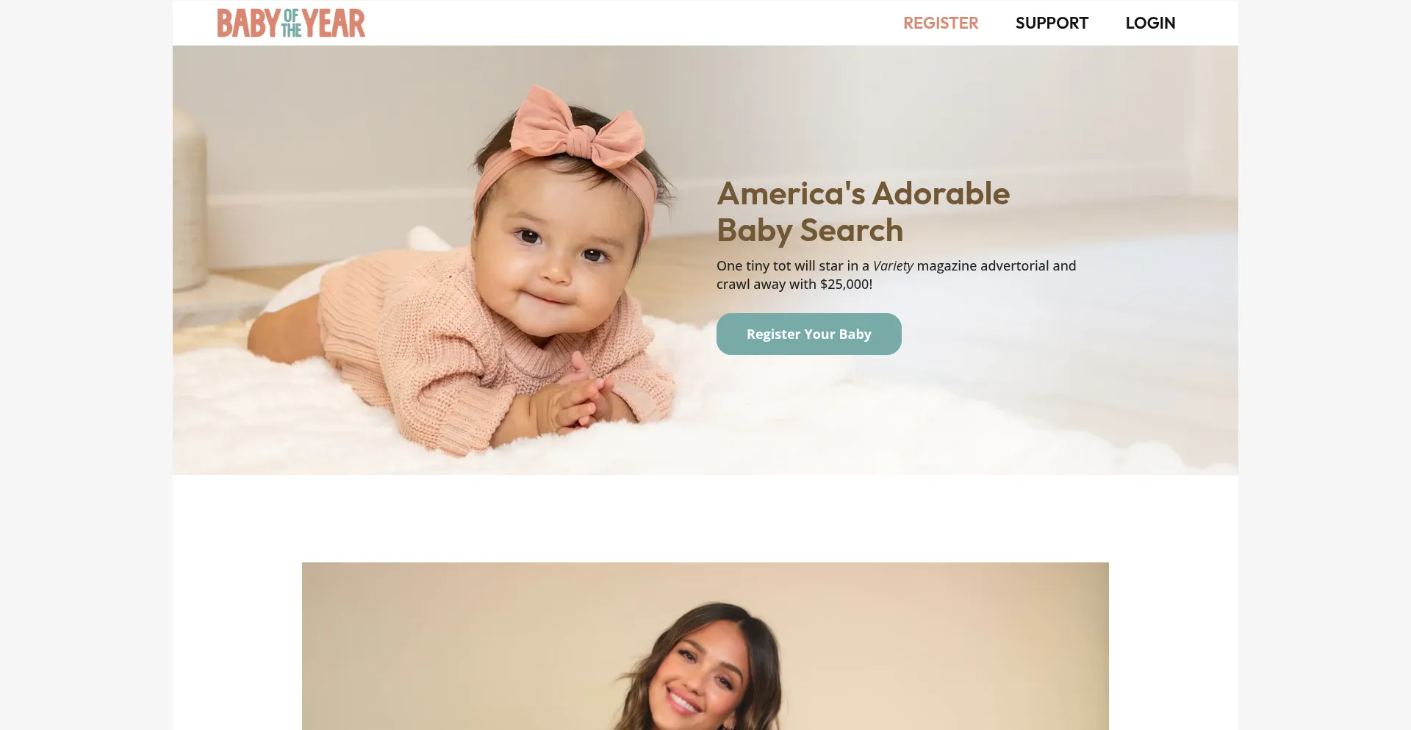Click the America's Adorable headline line
This screenshot has height=730, width=1411.
(x=864, y=194)
